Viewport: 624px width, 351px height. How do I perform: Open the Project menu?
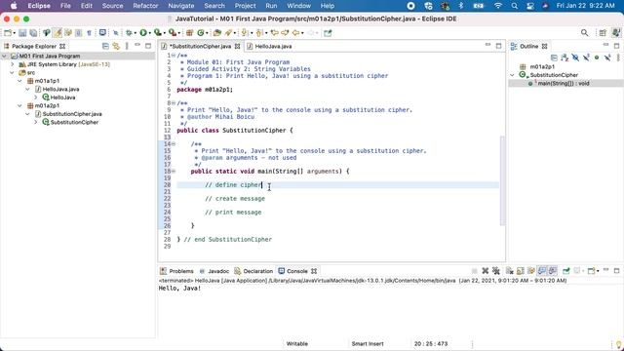coord(245,6)
